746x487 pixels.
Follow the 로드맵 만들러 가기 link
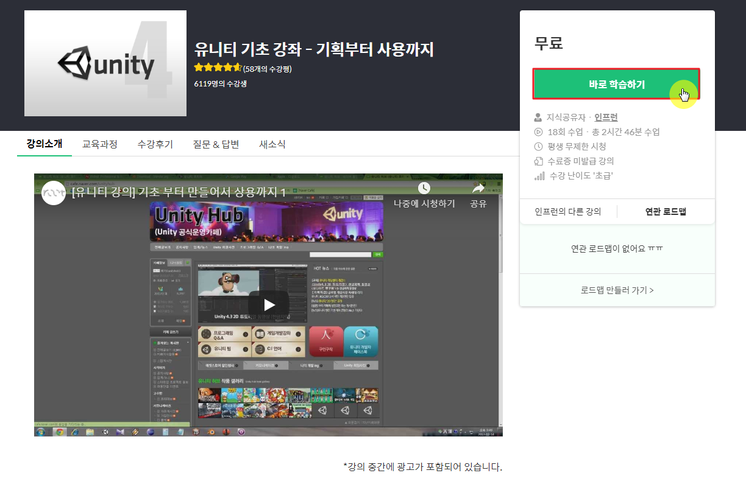(617, 290)
